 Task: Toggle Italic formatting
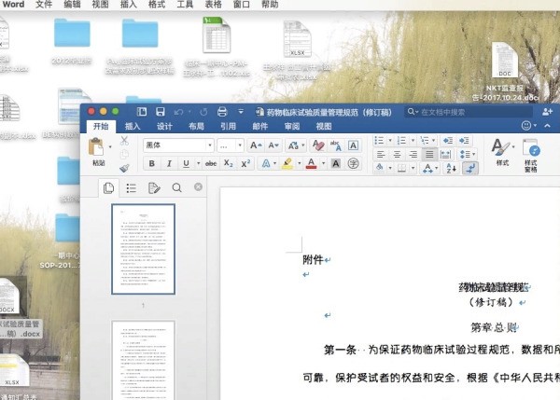click(169, 164)
